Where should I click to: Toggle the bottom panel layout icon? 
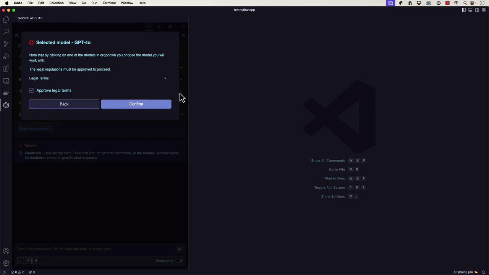click(x=470, y=10)
